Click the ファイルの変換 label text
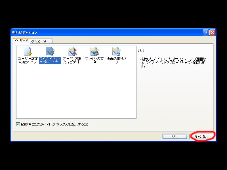 click(94, 60)
